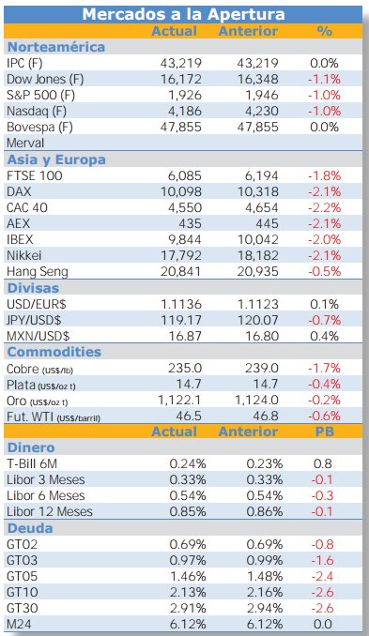Image resolution: width=369 pixels, height=636 pixels.
Task: Select the Divisas section header
Action: tap(33, 288)
